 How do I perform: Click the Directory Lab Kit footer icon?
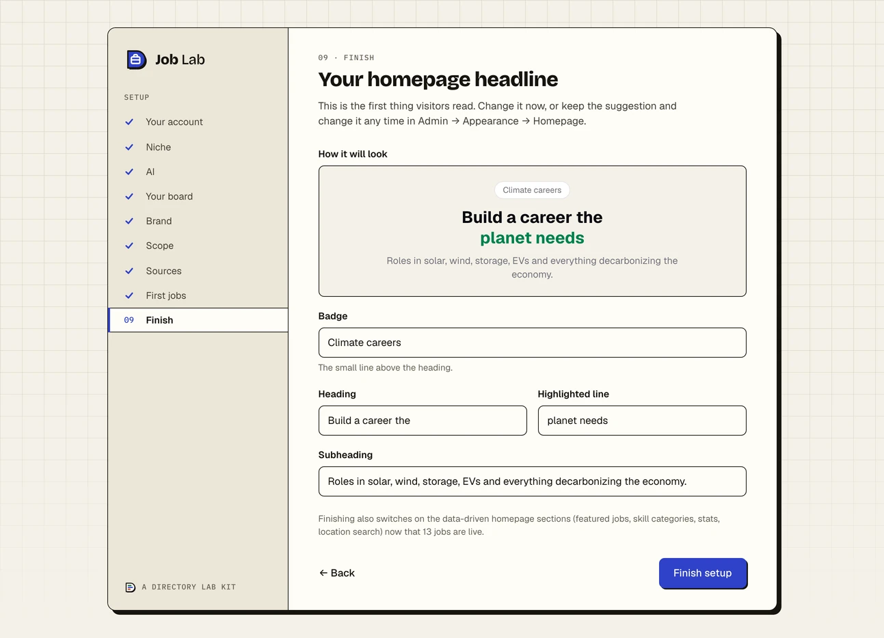pyautogui.click(x=130, y=587)
